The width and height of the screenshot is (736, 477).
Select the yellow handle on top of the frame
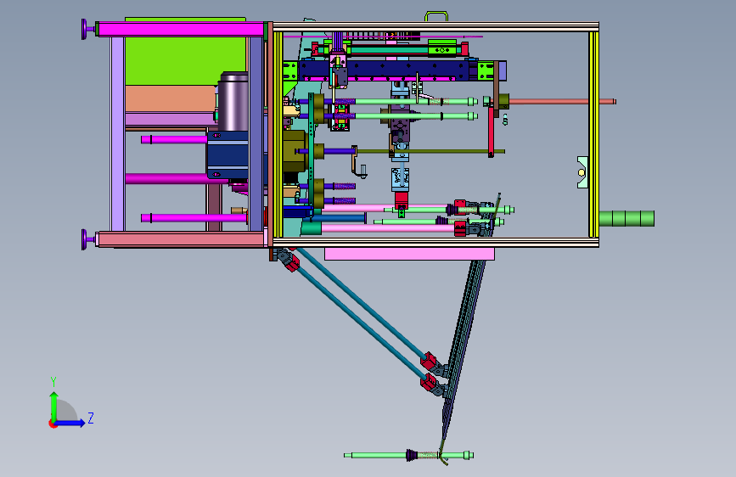click(436, 16)
